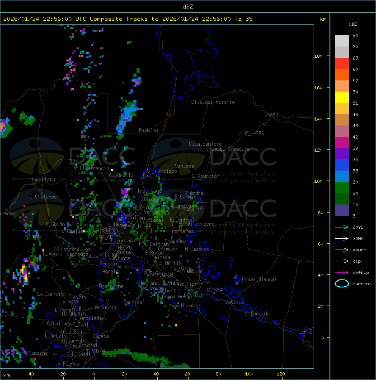Click the yellow eburn arrow in legend
This screenshot has height=380, width=376.
342,250
